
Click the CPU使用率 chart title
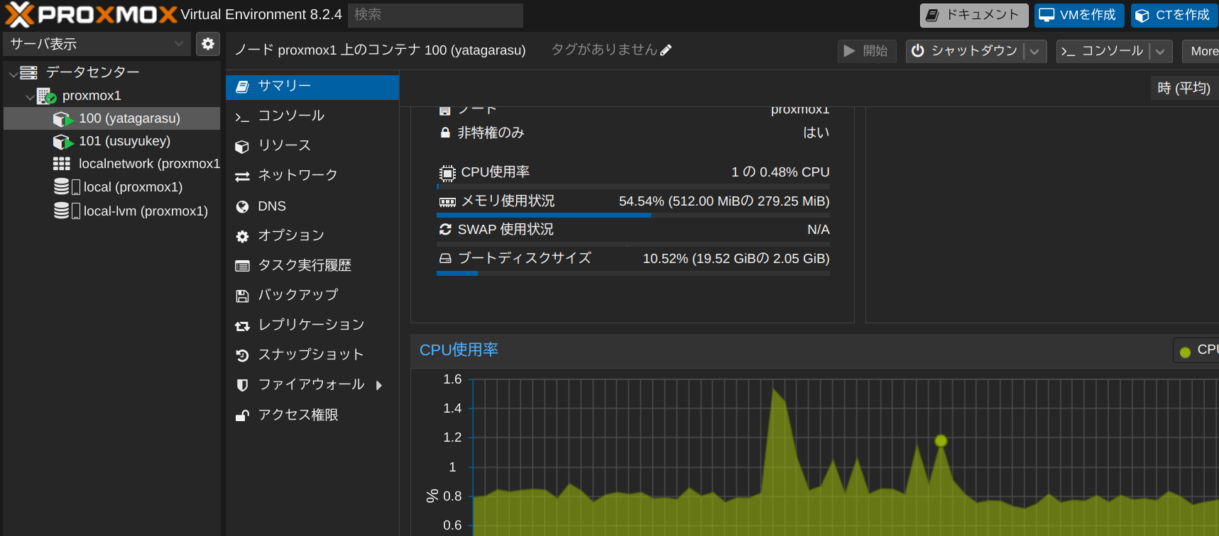[459, 350]
